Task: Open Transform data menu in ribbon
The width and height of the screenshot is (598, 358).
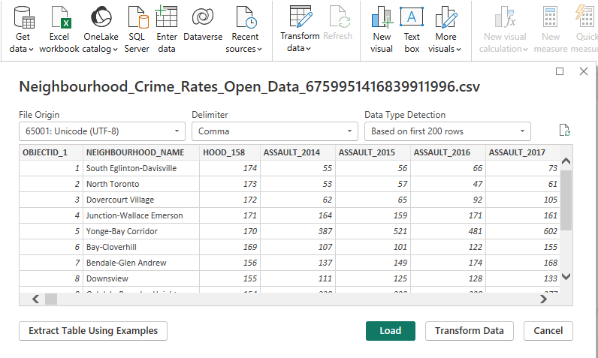Action: coord(300,29)
